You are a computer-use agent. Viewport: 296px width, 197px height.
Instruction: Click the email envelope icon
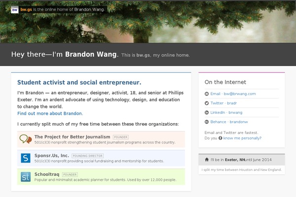point(207,94)
